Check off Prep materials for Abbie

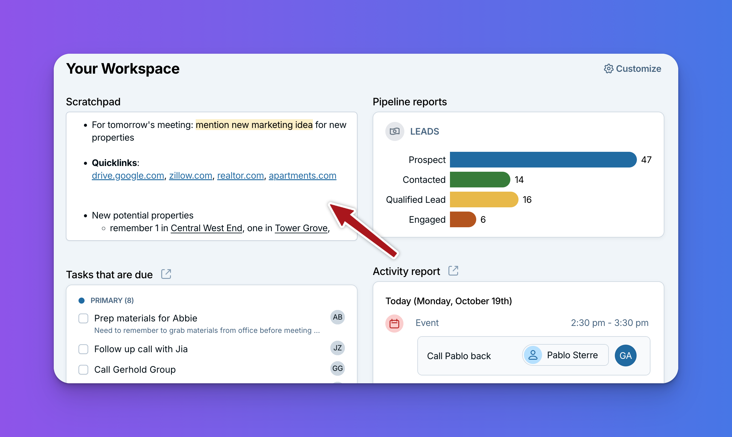click(x=83, y=318)
